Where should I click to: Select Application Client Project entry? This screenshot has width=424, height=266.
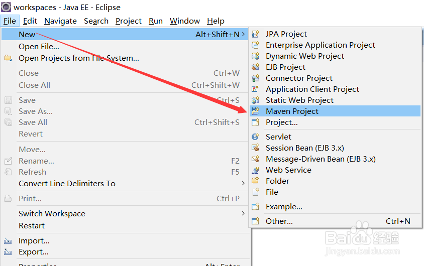click(335, 89)
